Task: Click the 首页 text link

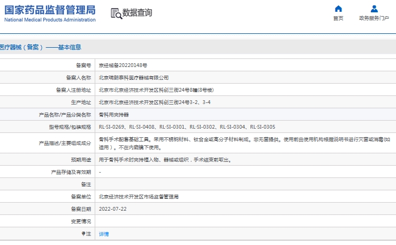Action: click(338, 18)
